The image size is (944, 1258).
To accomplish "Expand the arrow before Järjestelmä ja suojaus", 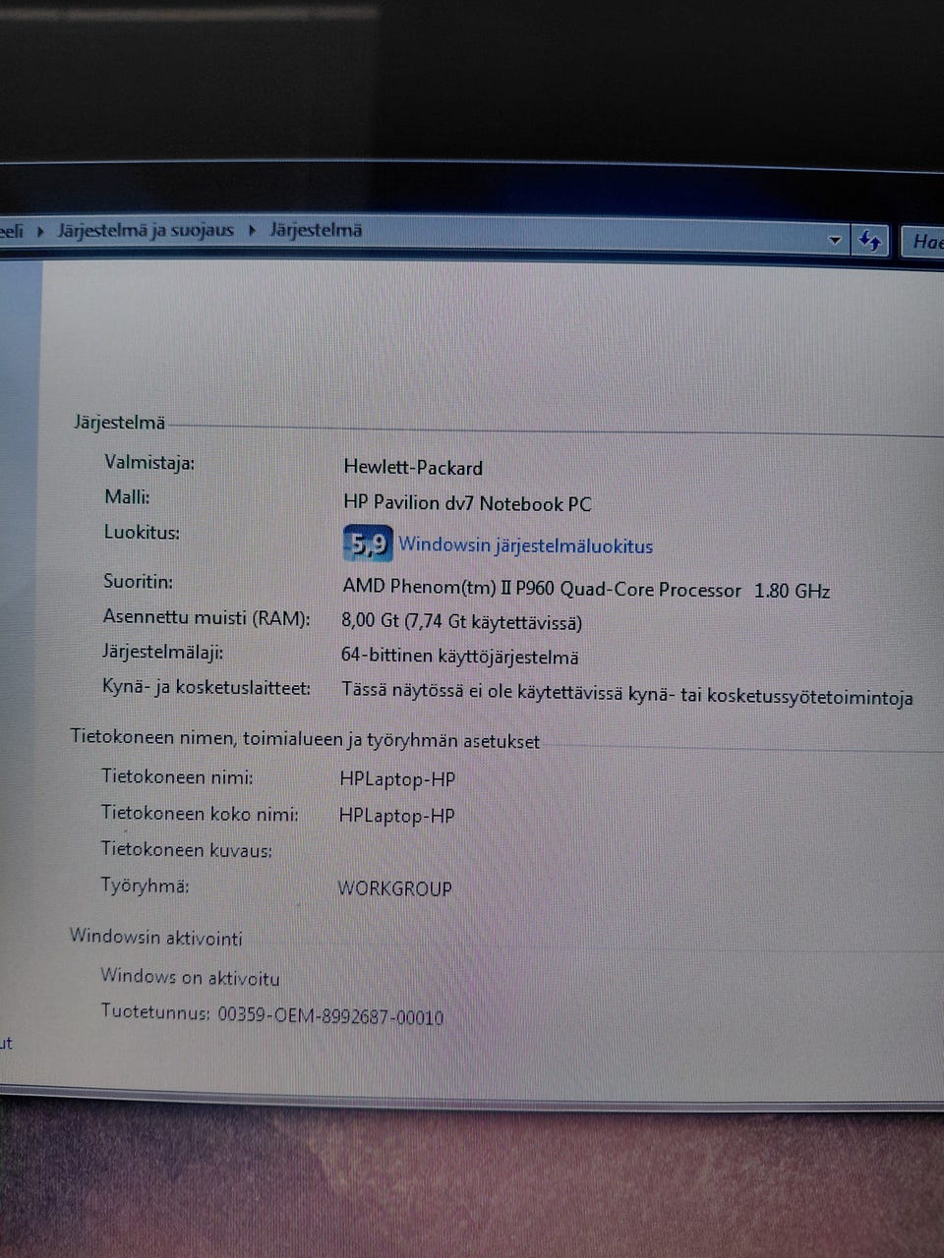I will tap(41, 232).
